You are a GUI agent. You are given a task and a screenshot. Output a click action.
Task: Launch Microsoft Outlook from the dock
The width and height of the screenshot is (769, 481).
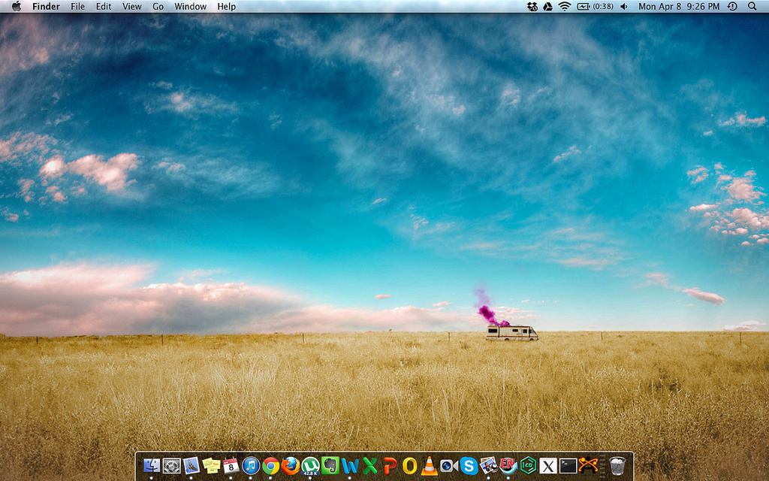pyautogui.click(x=409, y=465)
